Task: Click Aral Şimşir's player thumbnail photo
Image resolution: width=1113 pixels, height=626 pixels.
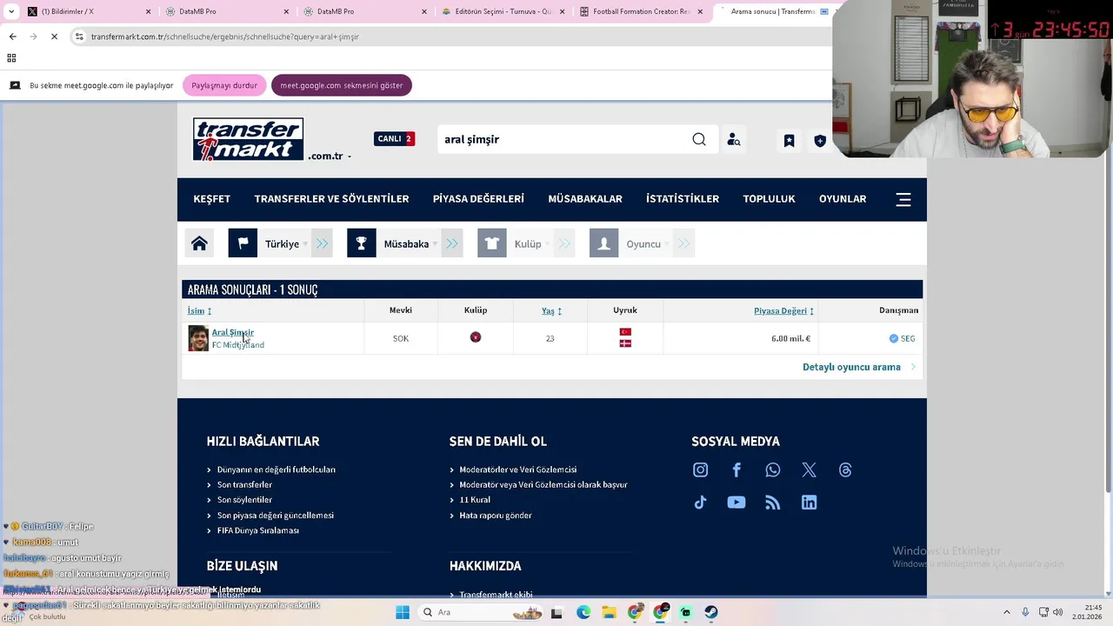Action: coord(198,338)
